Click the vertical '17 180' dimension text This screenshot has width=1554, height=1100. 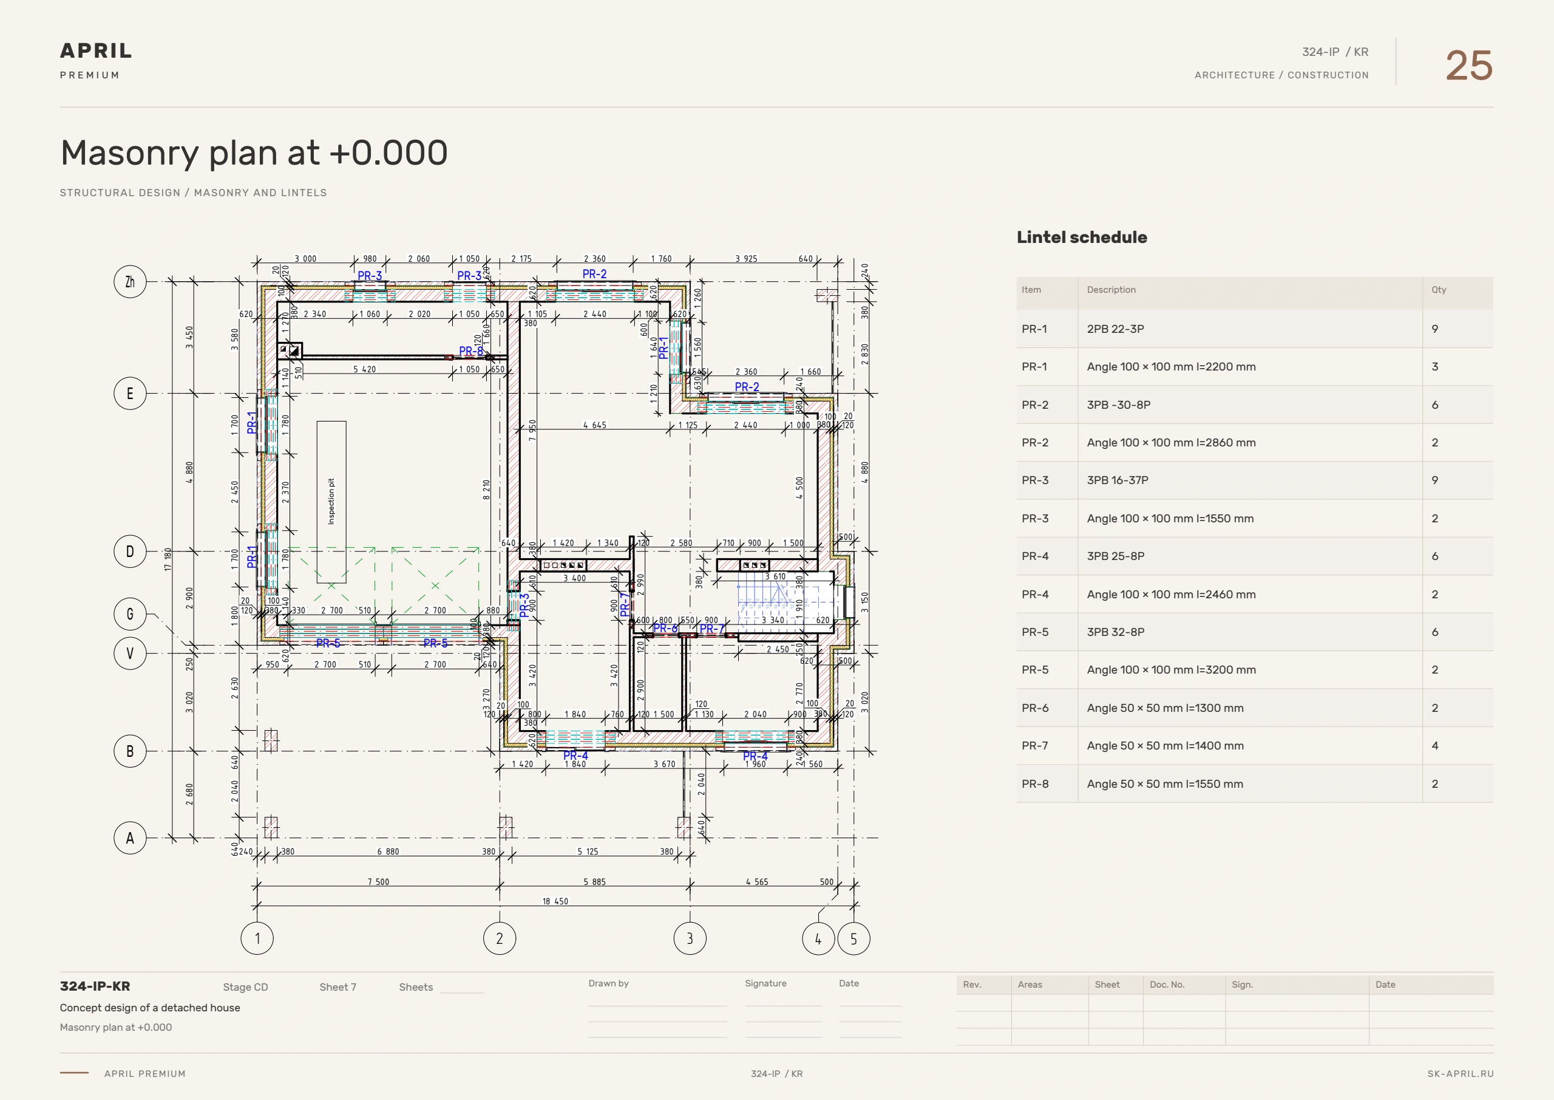(x=168, y=559)
